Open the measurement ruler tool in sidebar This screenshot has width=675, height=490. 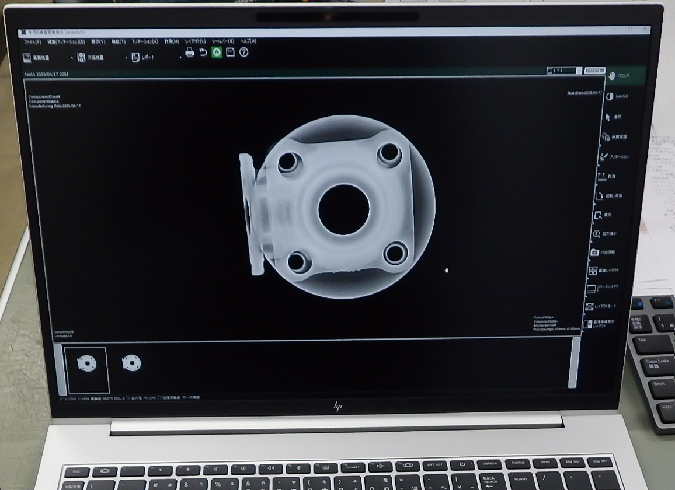602,176
